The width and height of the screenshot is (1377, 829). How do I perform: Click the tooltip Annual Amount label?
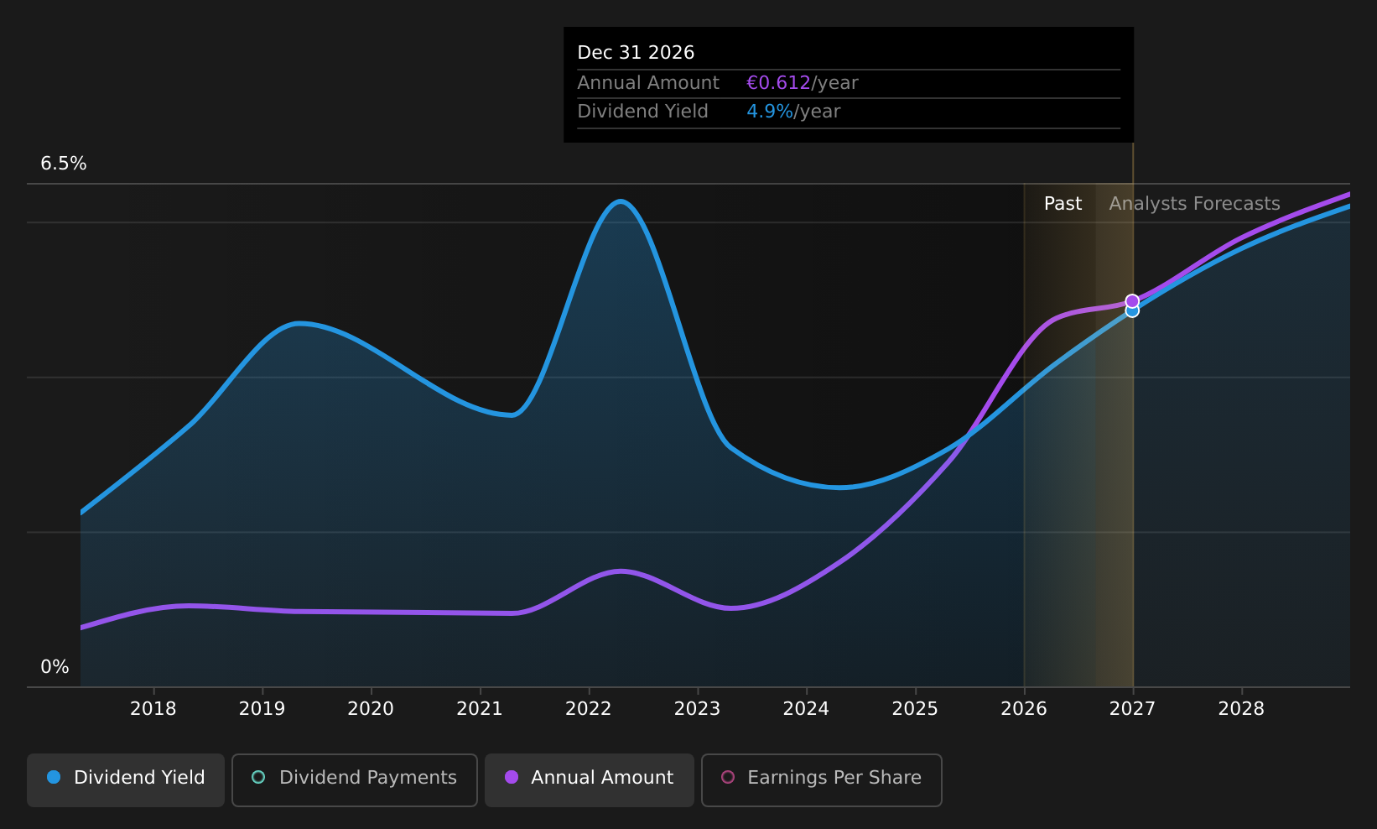(648, 83)
